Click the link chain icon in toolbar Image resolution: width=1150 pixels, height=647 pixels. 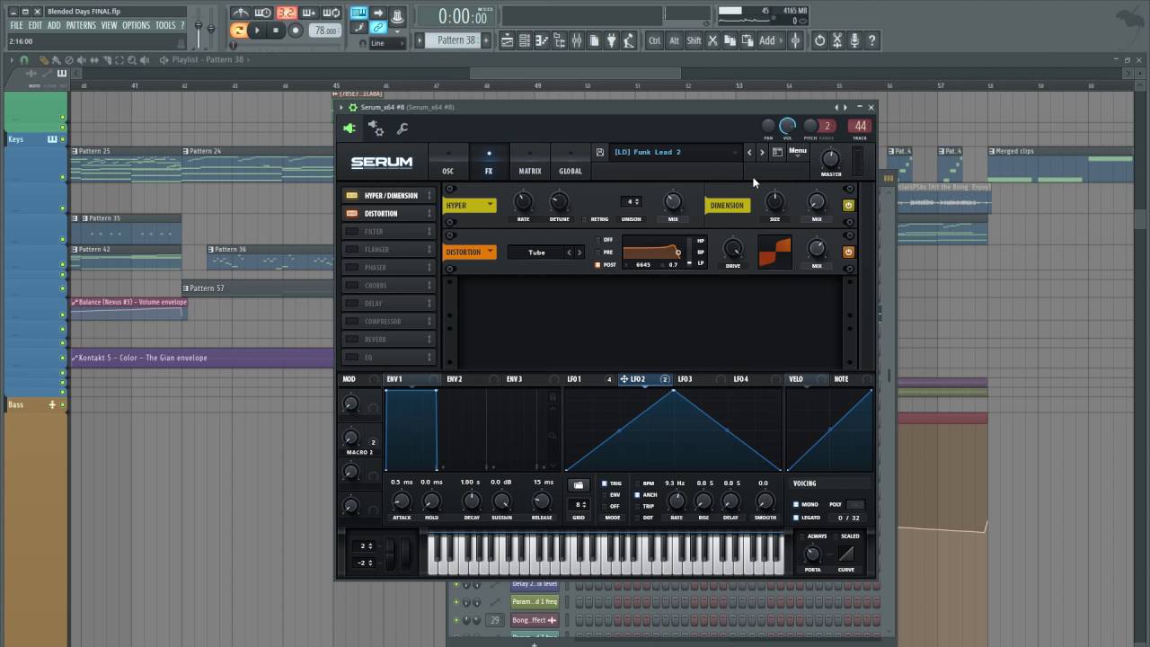[379, 28]
